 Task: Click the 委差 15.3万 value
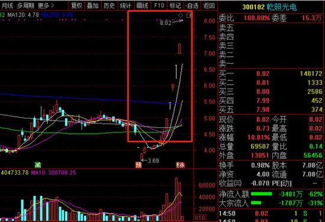(311, 18)
